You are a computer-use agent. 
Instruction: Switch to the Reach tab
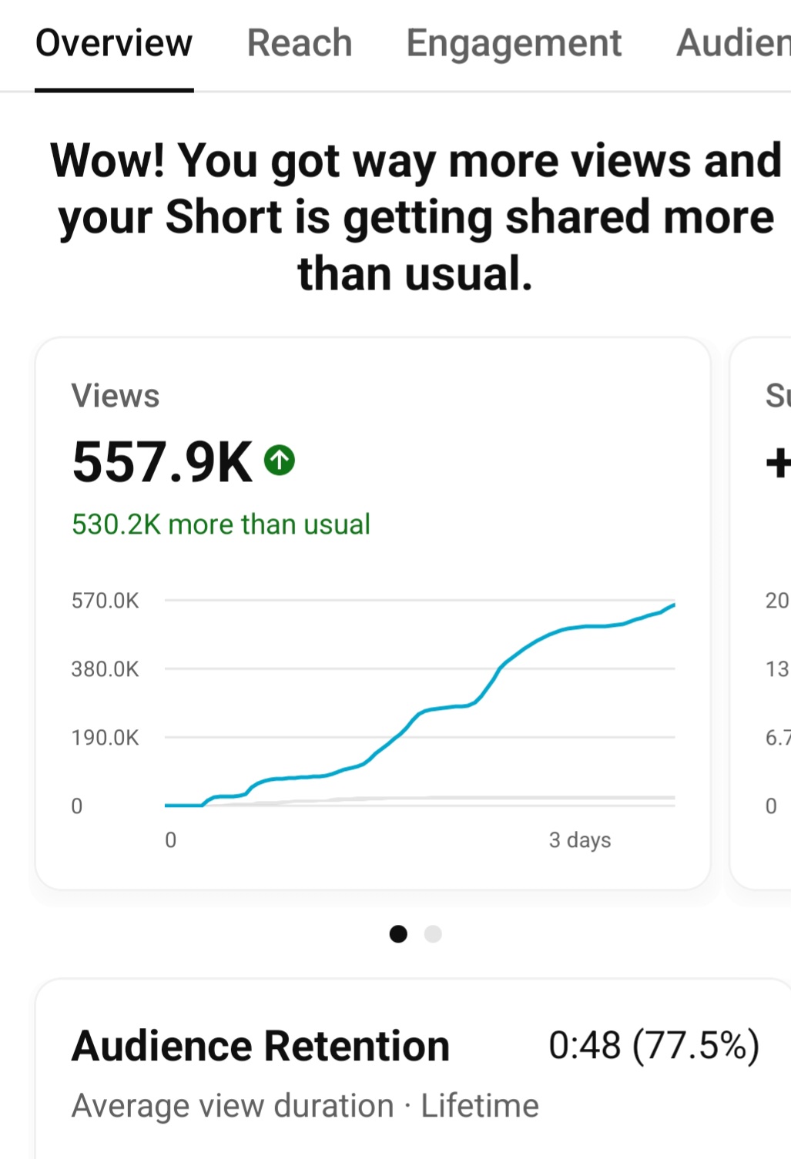[300, 43]
